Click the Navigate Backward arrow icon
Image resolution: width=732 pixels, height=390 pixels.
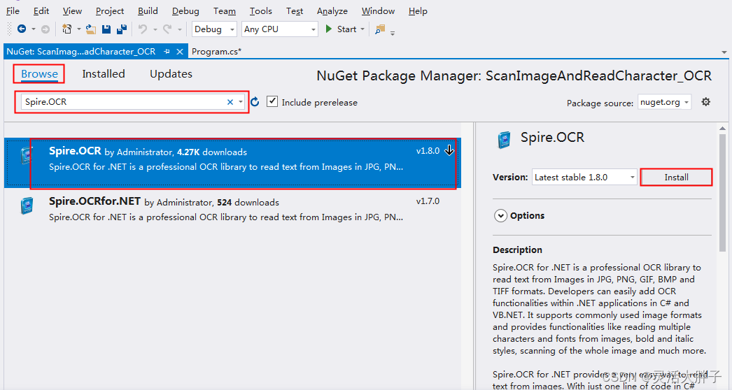22,29
